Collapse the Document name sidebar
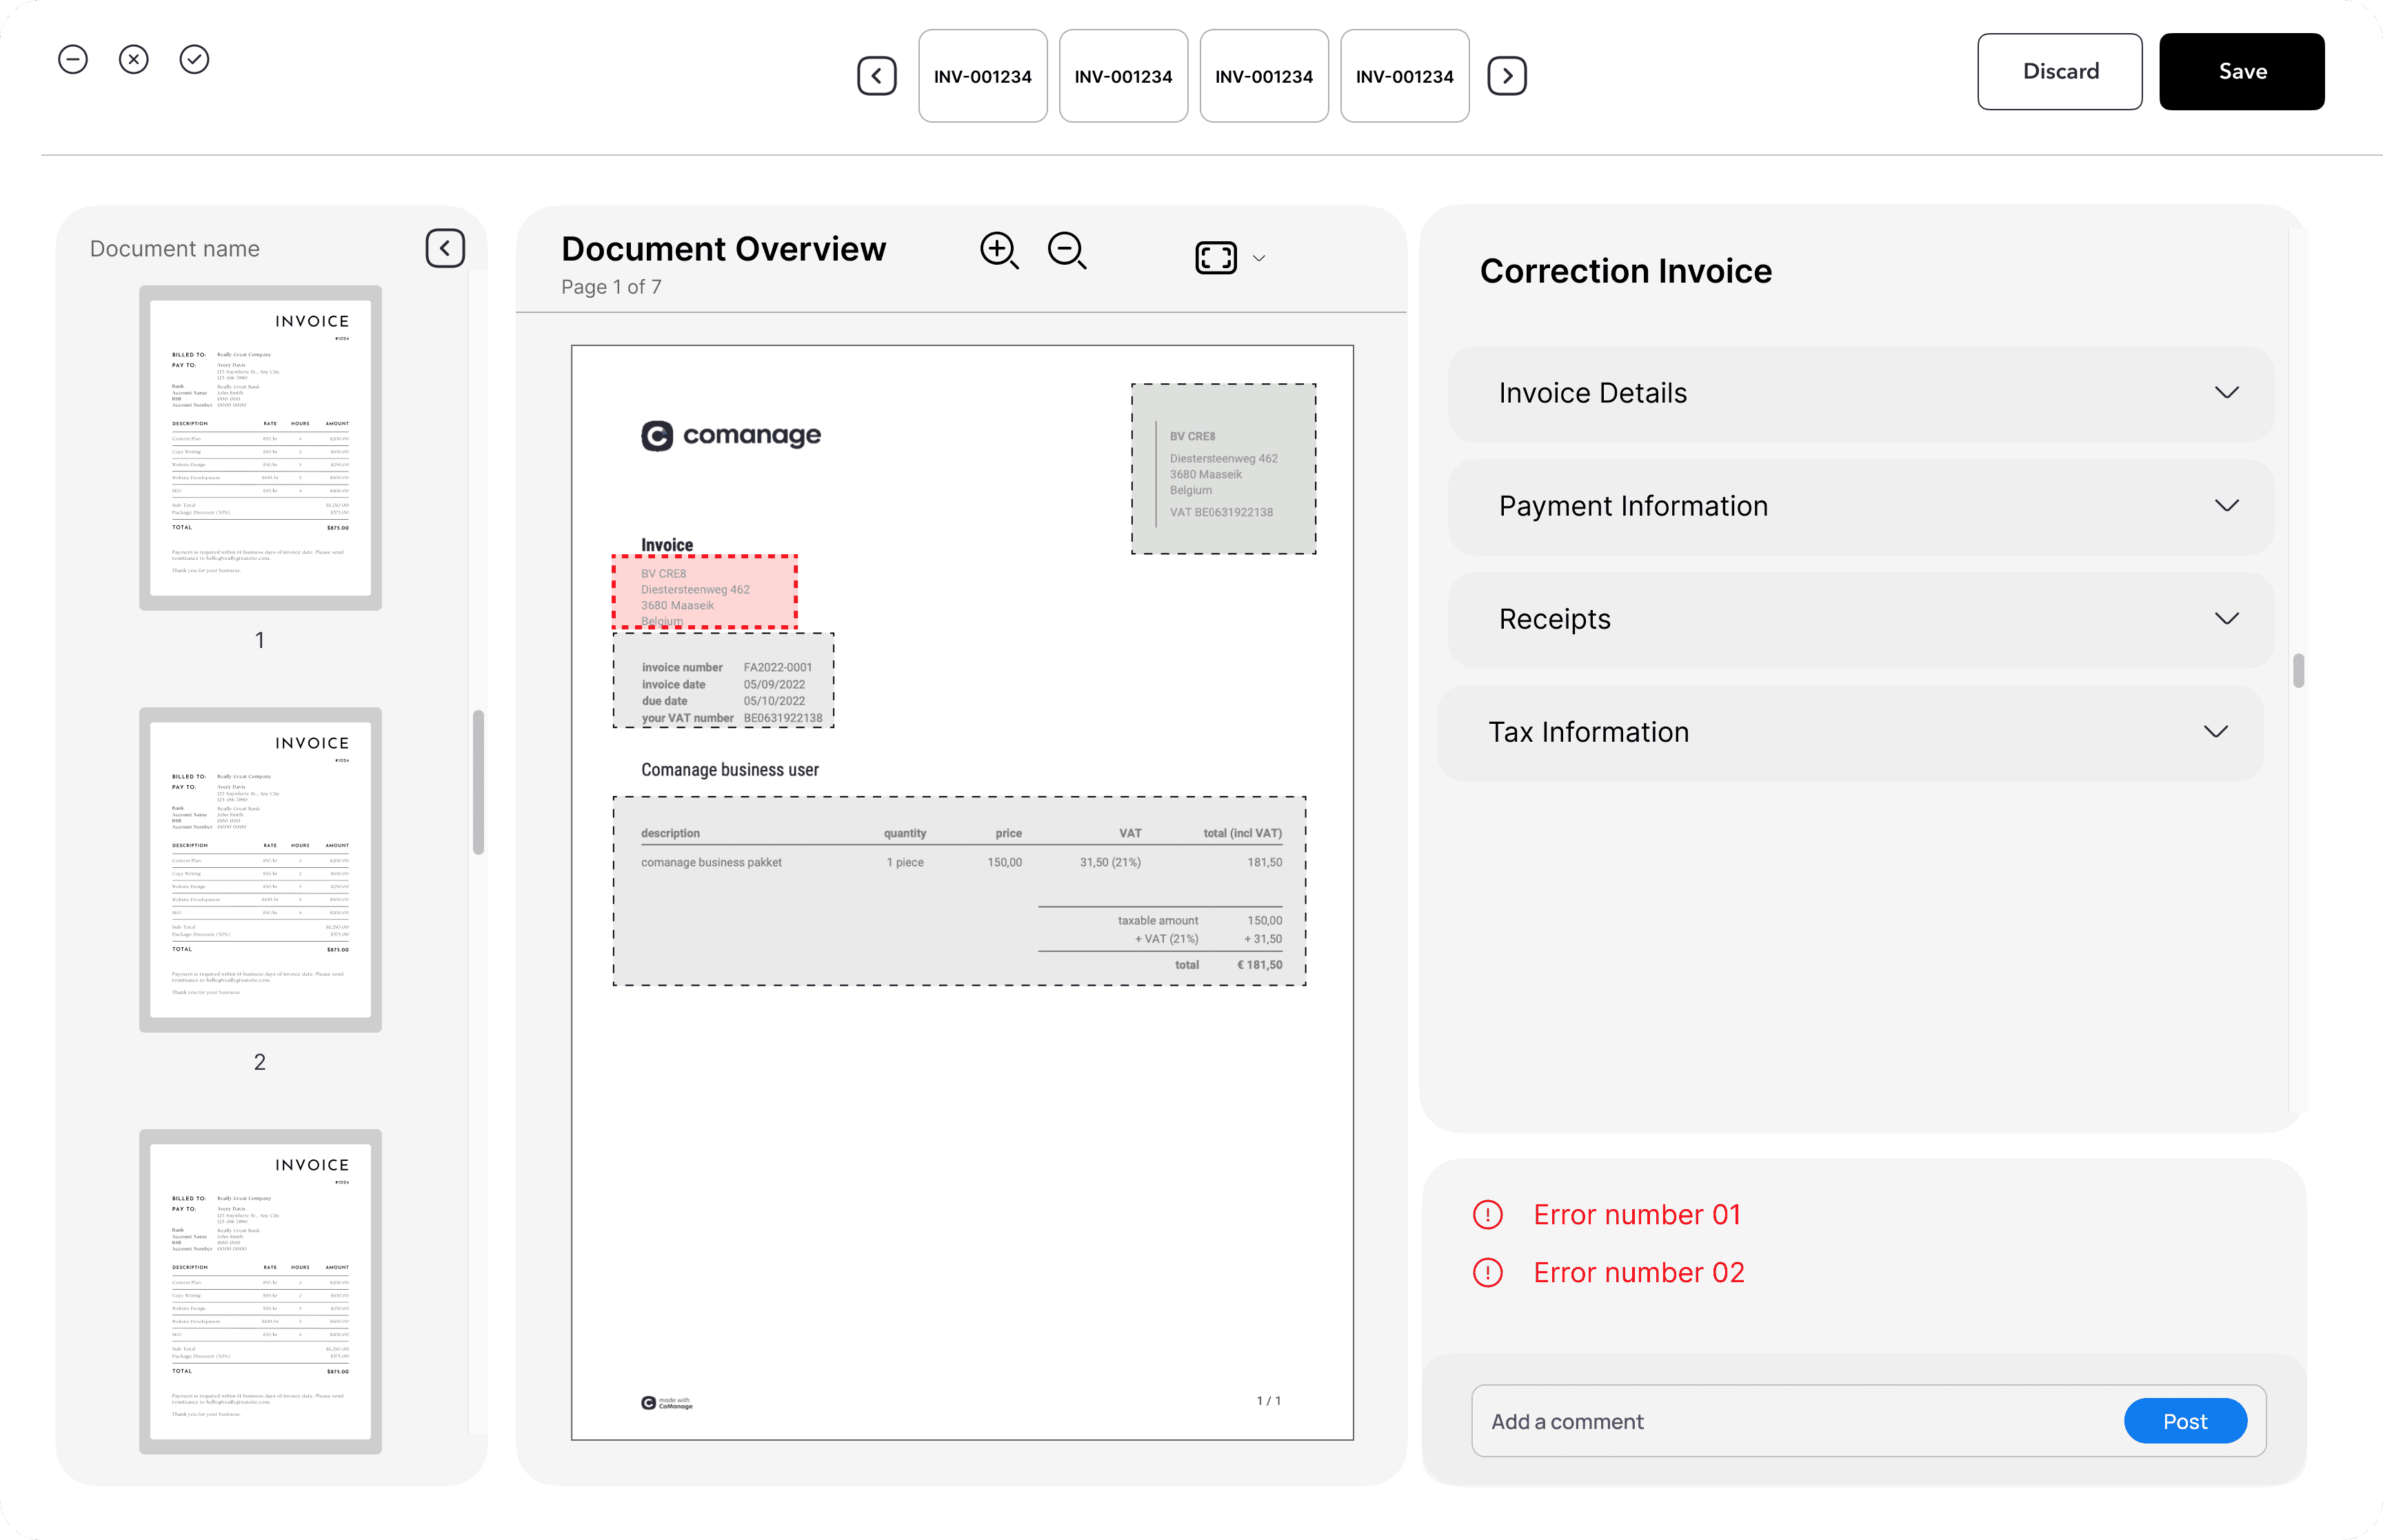Image resolution: width=2383 pixels, height=1540 pixels. (x=445, y=248)
